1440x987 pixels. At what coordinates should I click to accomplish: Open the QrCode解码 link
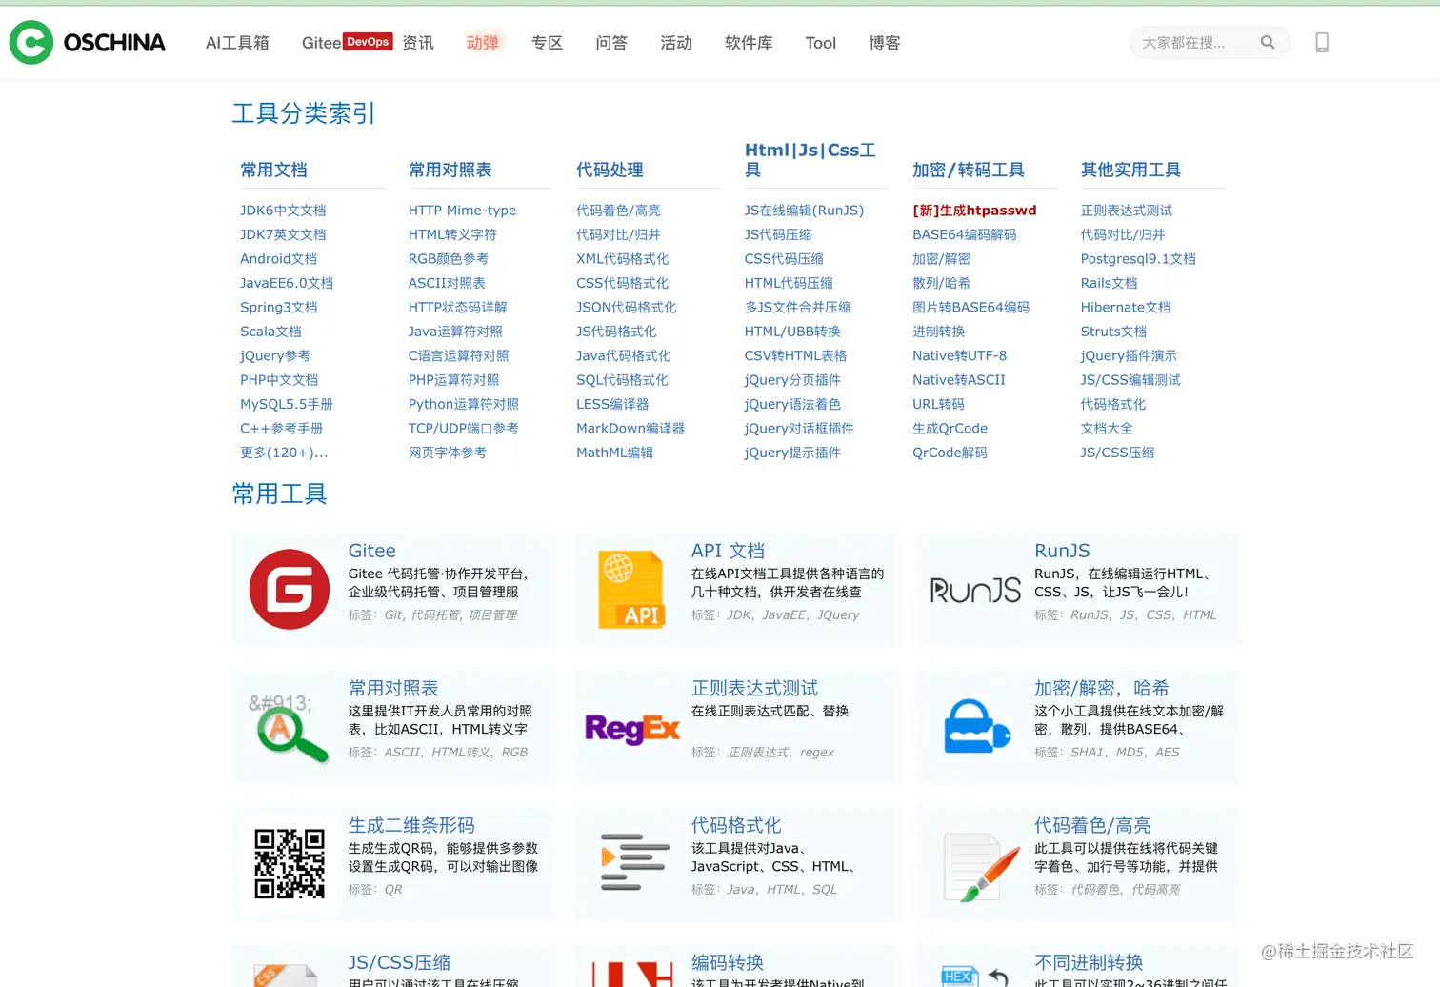click(950, 453)
